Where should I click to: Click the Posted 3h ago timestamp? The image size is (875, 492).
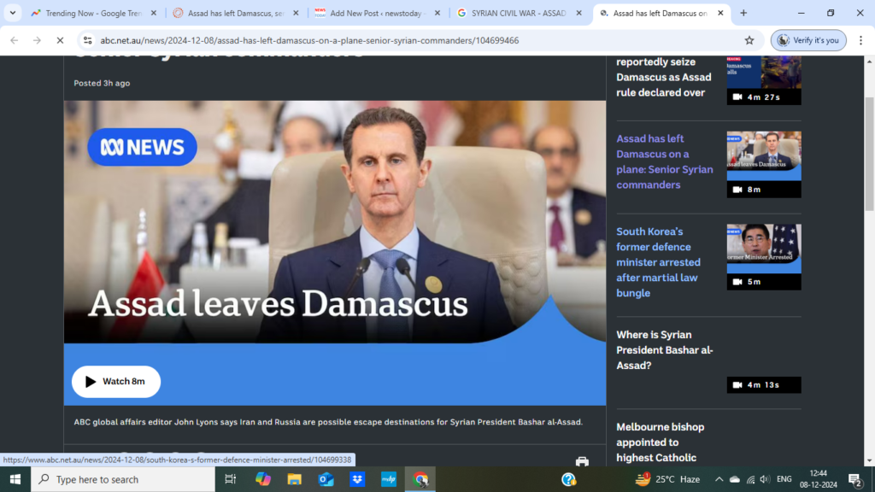click(103, 83)
